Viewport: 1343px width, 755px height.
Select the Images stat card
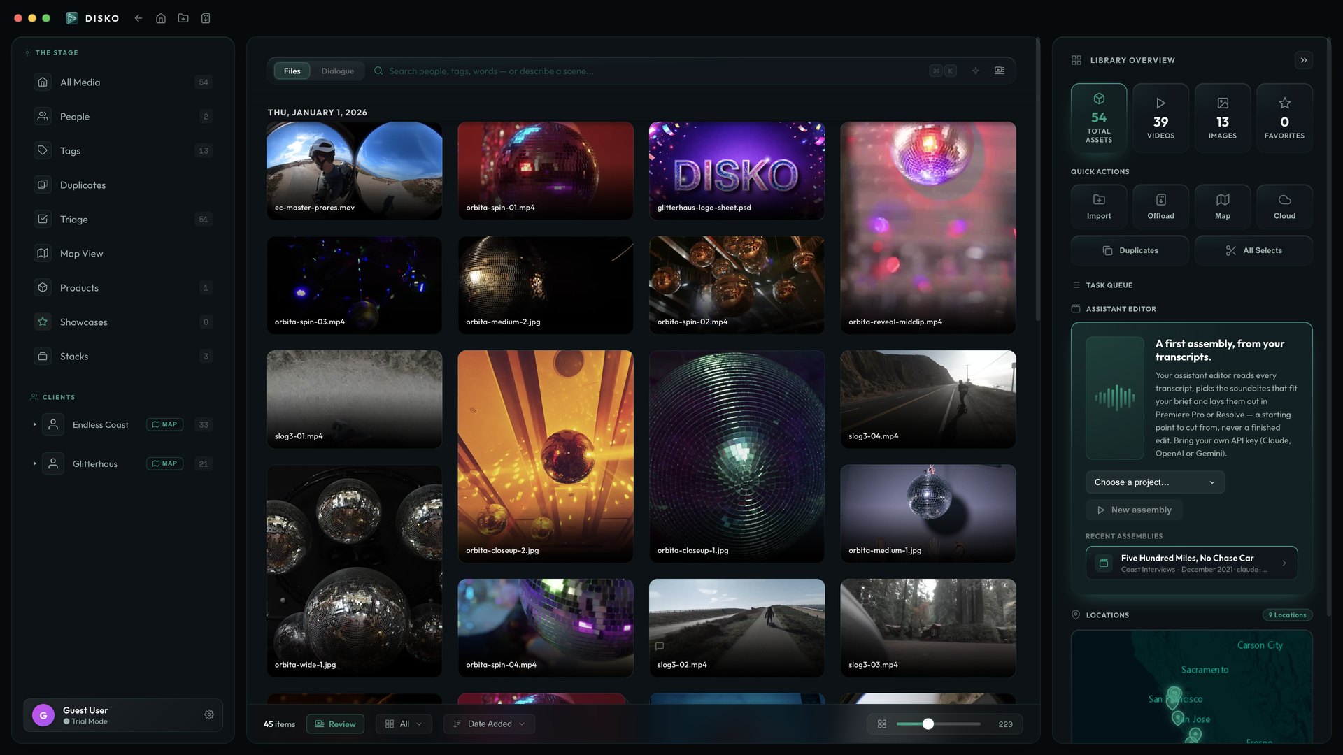pos(1223,118)
